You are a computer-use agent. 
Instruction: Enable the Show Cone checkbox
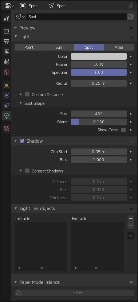coord(123,130)
